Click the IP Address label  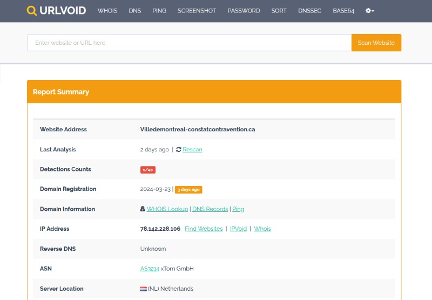[x=55, y=229]
